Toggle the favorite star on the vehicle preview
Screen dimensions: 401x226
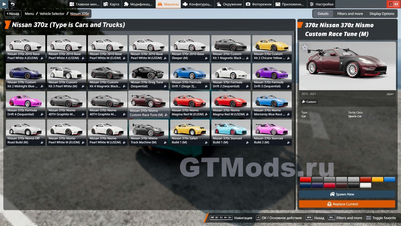click(305, 48)
